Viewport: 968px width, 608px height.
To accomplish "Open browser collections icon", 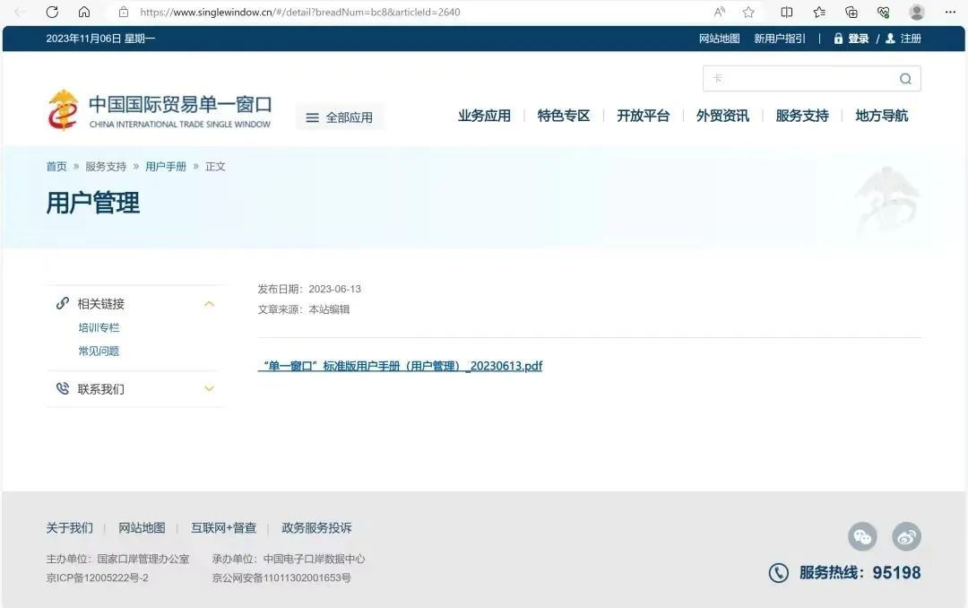I will click(851, 12).
